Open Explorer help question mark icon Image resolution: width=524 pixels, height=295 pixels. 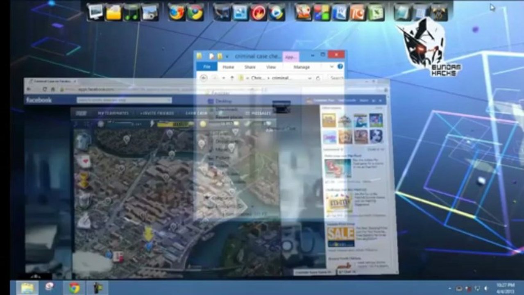pos(340,66)
